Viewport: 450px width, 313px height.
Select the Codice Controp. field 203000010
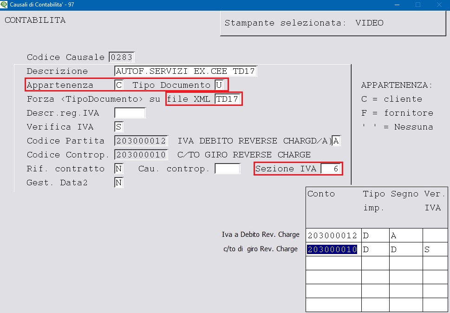(x=141, y=155)
